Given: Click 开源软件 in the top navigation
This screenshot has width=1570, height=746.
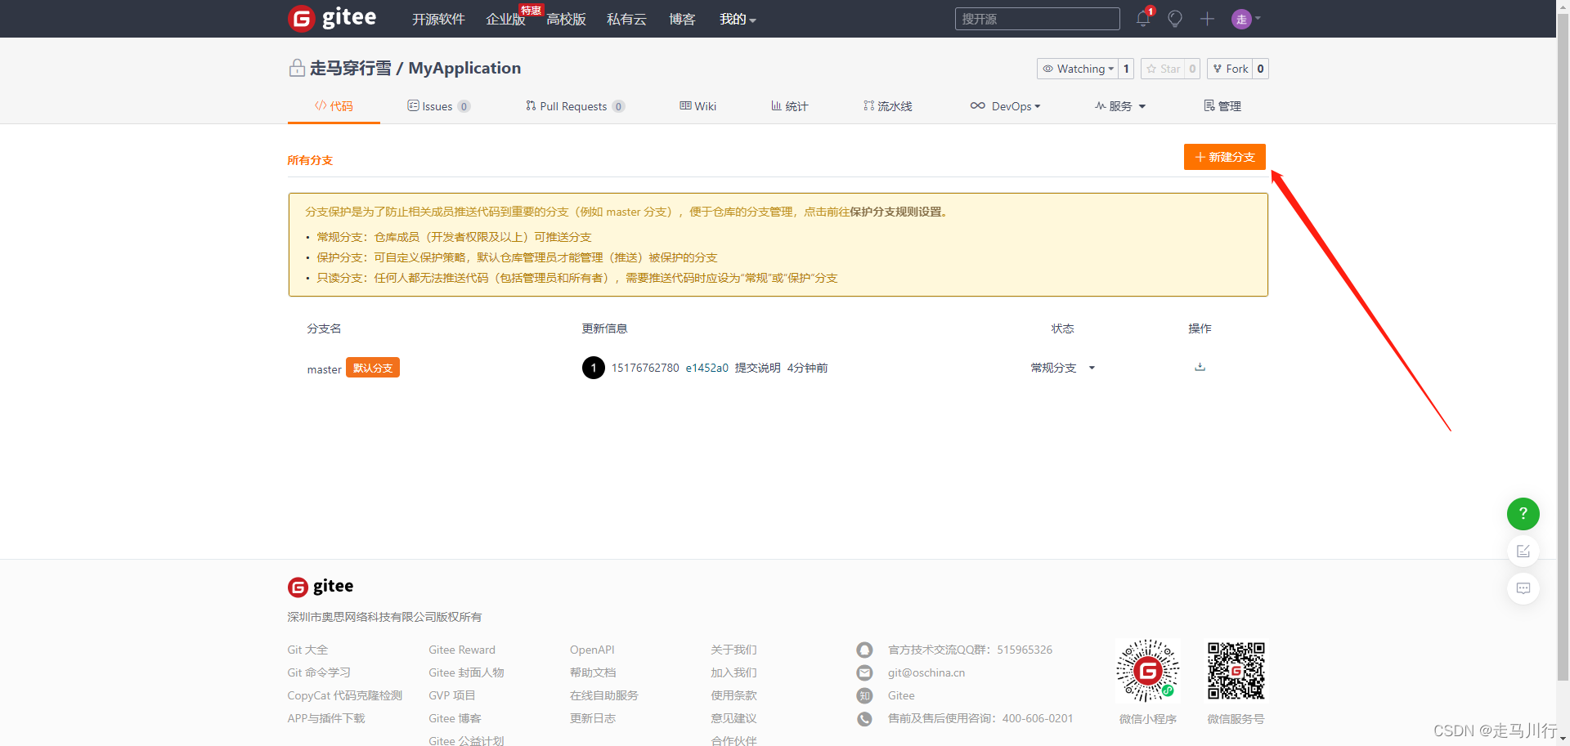Looking at the screenshot, I should pyautogui.click(x=438, y=19).
